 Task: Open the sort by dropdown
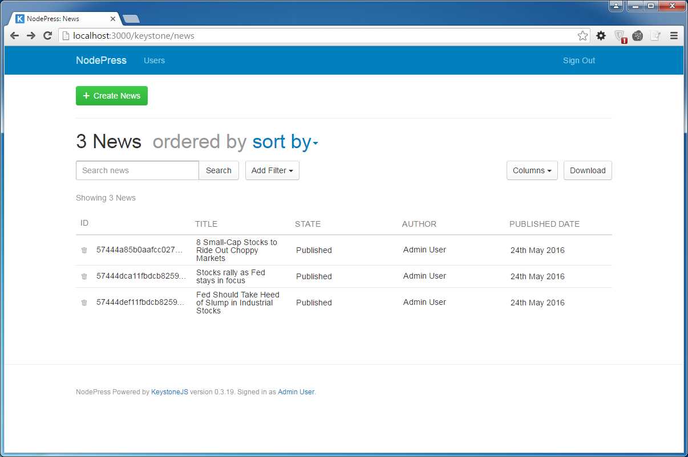point(285,141)
